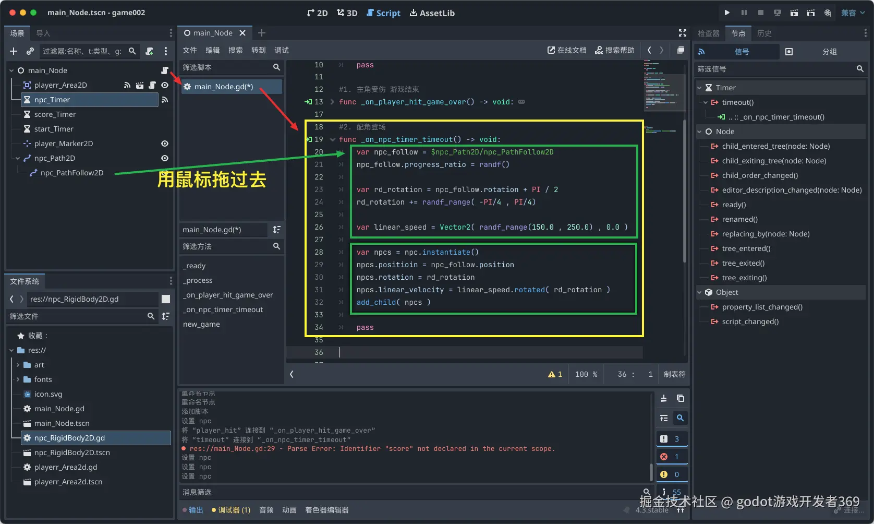The image size is (874, 524).
Task: Close the main_Node scene tab
Action: (x=242, y=33)
